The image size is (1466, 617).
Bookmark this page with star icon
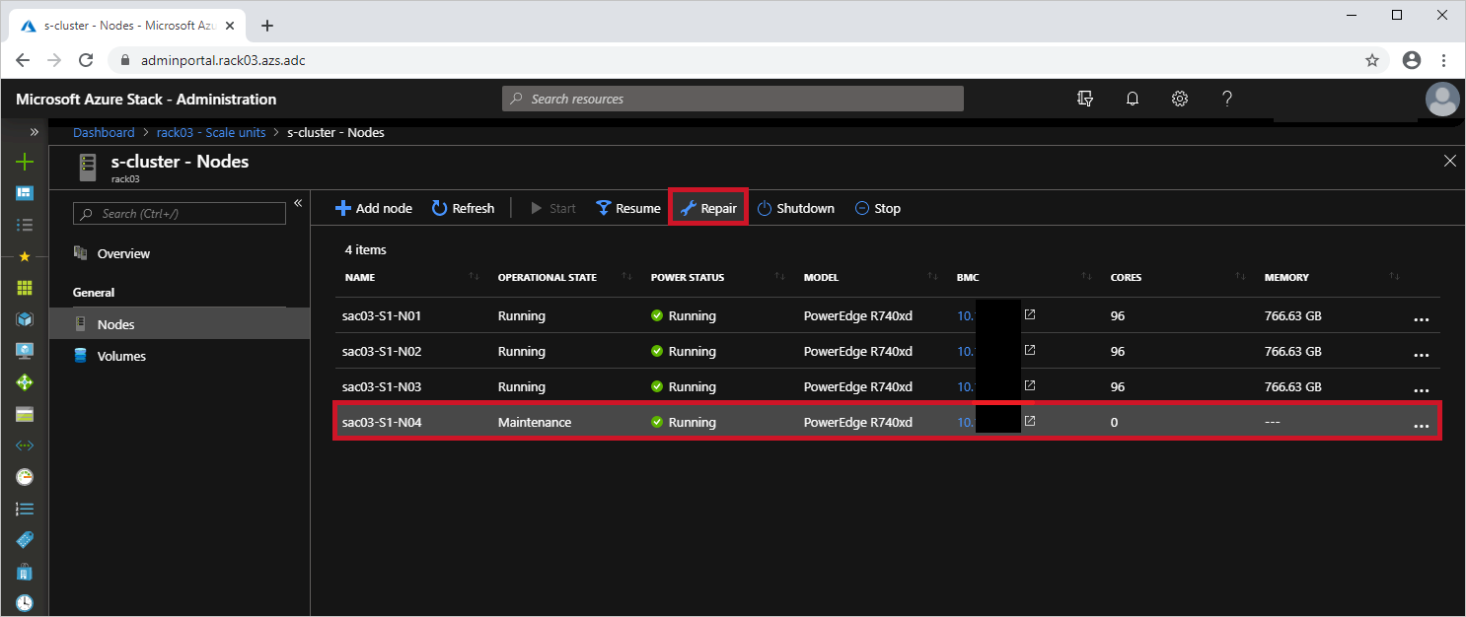pos(1372,60)
